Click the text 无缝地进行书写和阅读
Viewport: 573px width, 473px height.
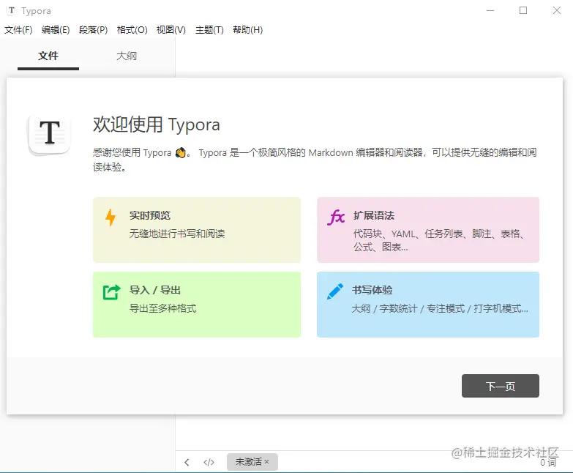[x=177, y=234]
